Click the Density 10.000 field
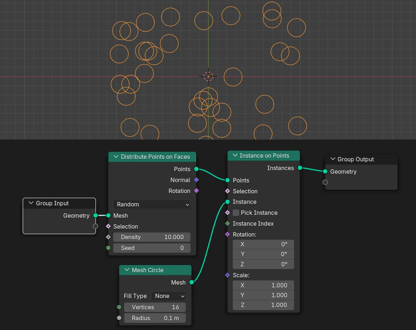The image size is (416, 330). click(152, 237)
